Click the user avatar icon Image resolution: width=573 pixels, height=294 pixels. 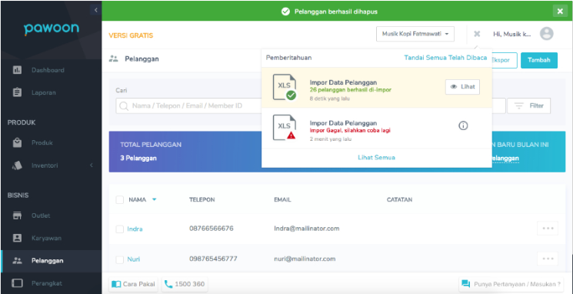tap(546, 34)
